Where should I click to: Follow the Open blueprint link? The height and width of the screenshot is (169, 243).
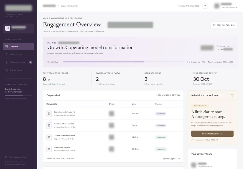(x=171, y=159)
